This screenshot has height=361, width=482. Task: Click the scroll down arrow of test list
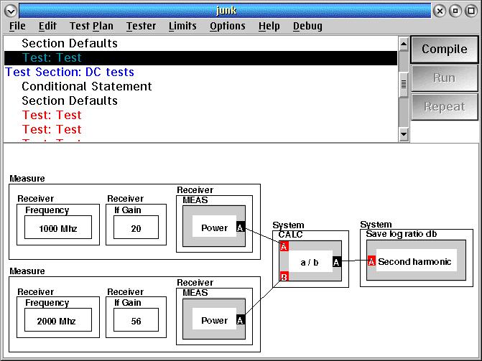click(404, 134)
